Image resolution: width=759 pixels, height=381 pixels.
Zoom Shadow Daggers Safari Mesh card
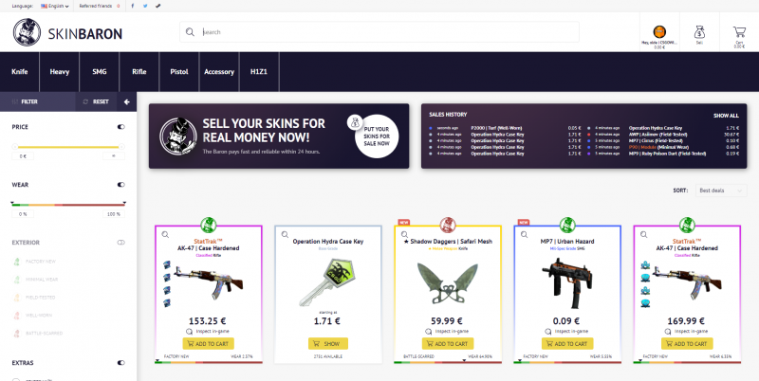405,234
